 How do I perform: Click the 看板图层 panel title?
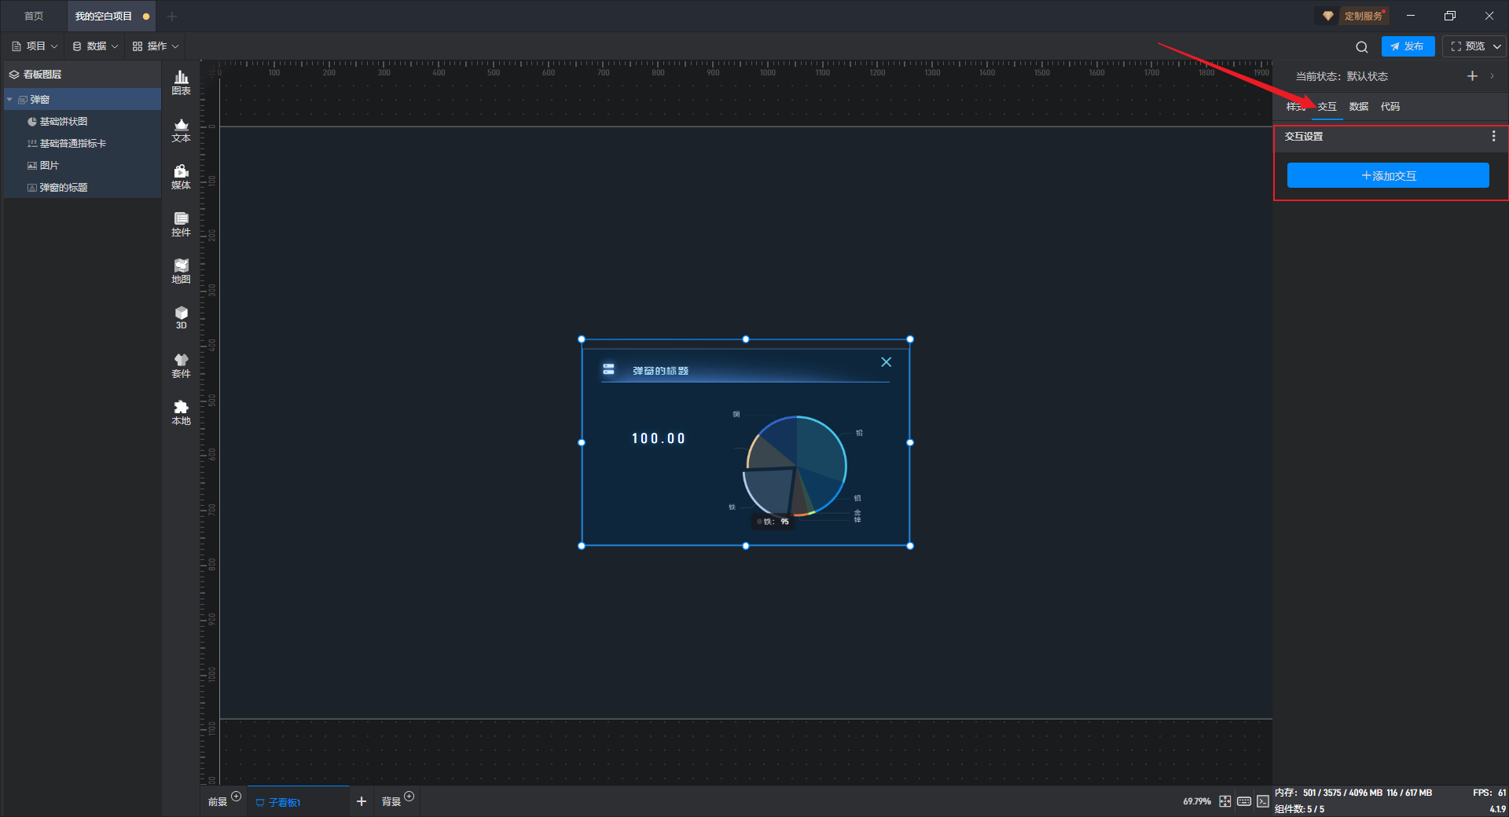[42, 75]
